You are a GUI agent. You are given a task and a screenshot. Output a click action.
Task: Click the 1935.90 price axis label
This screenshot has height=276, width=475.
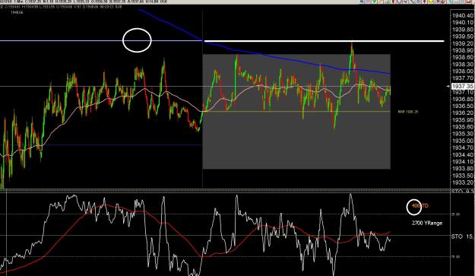point(463,120)
